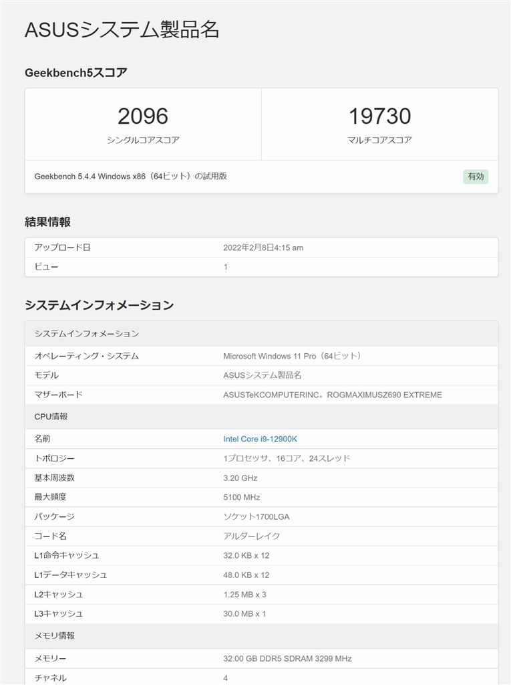Click the オペレーティング・システム label
The height and width of the screenshot is (685, 511).
(86, 356)
